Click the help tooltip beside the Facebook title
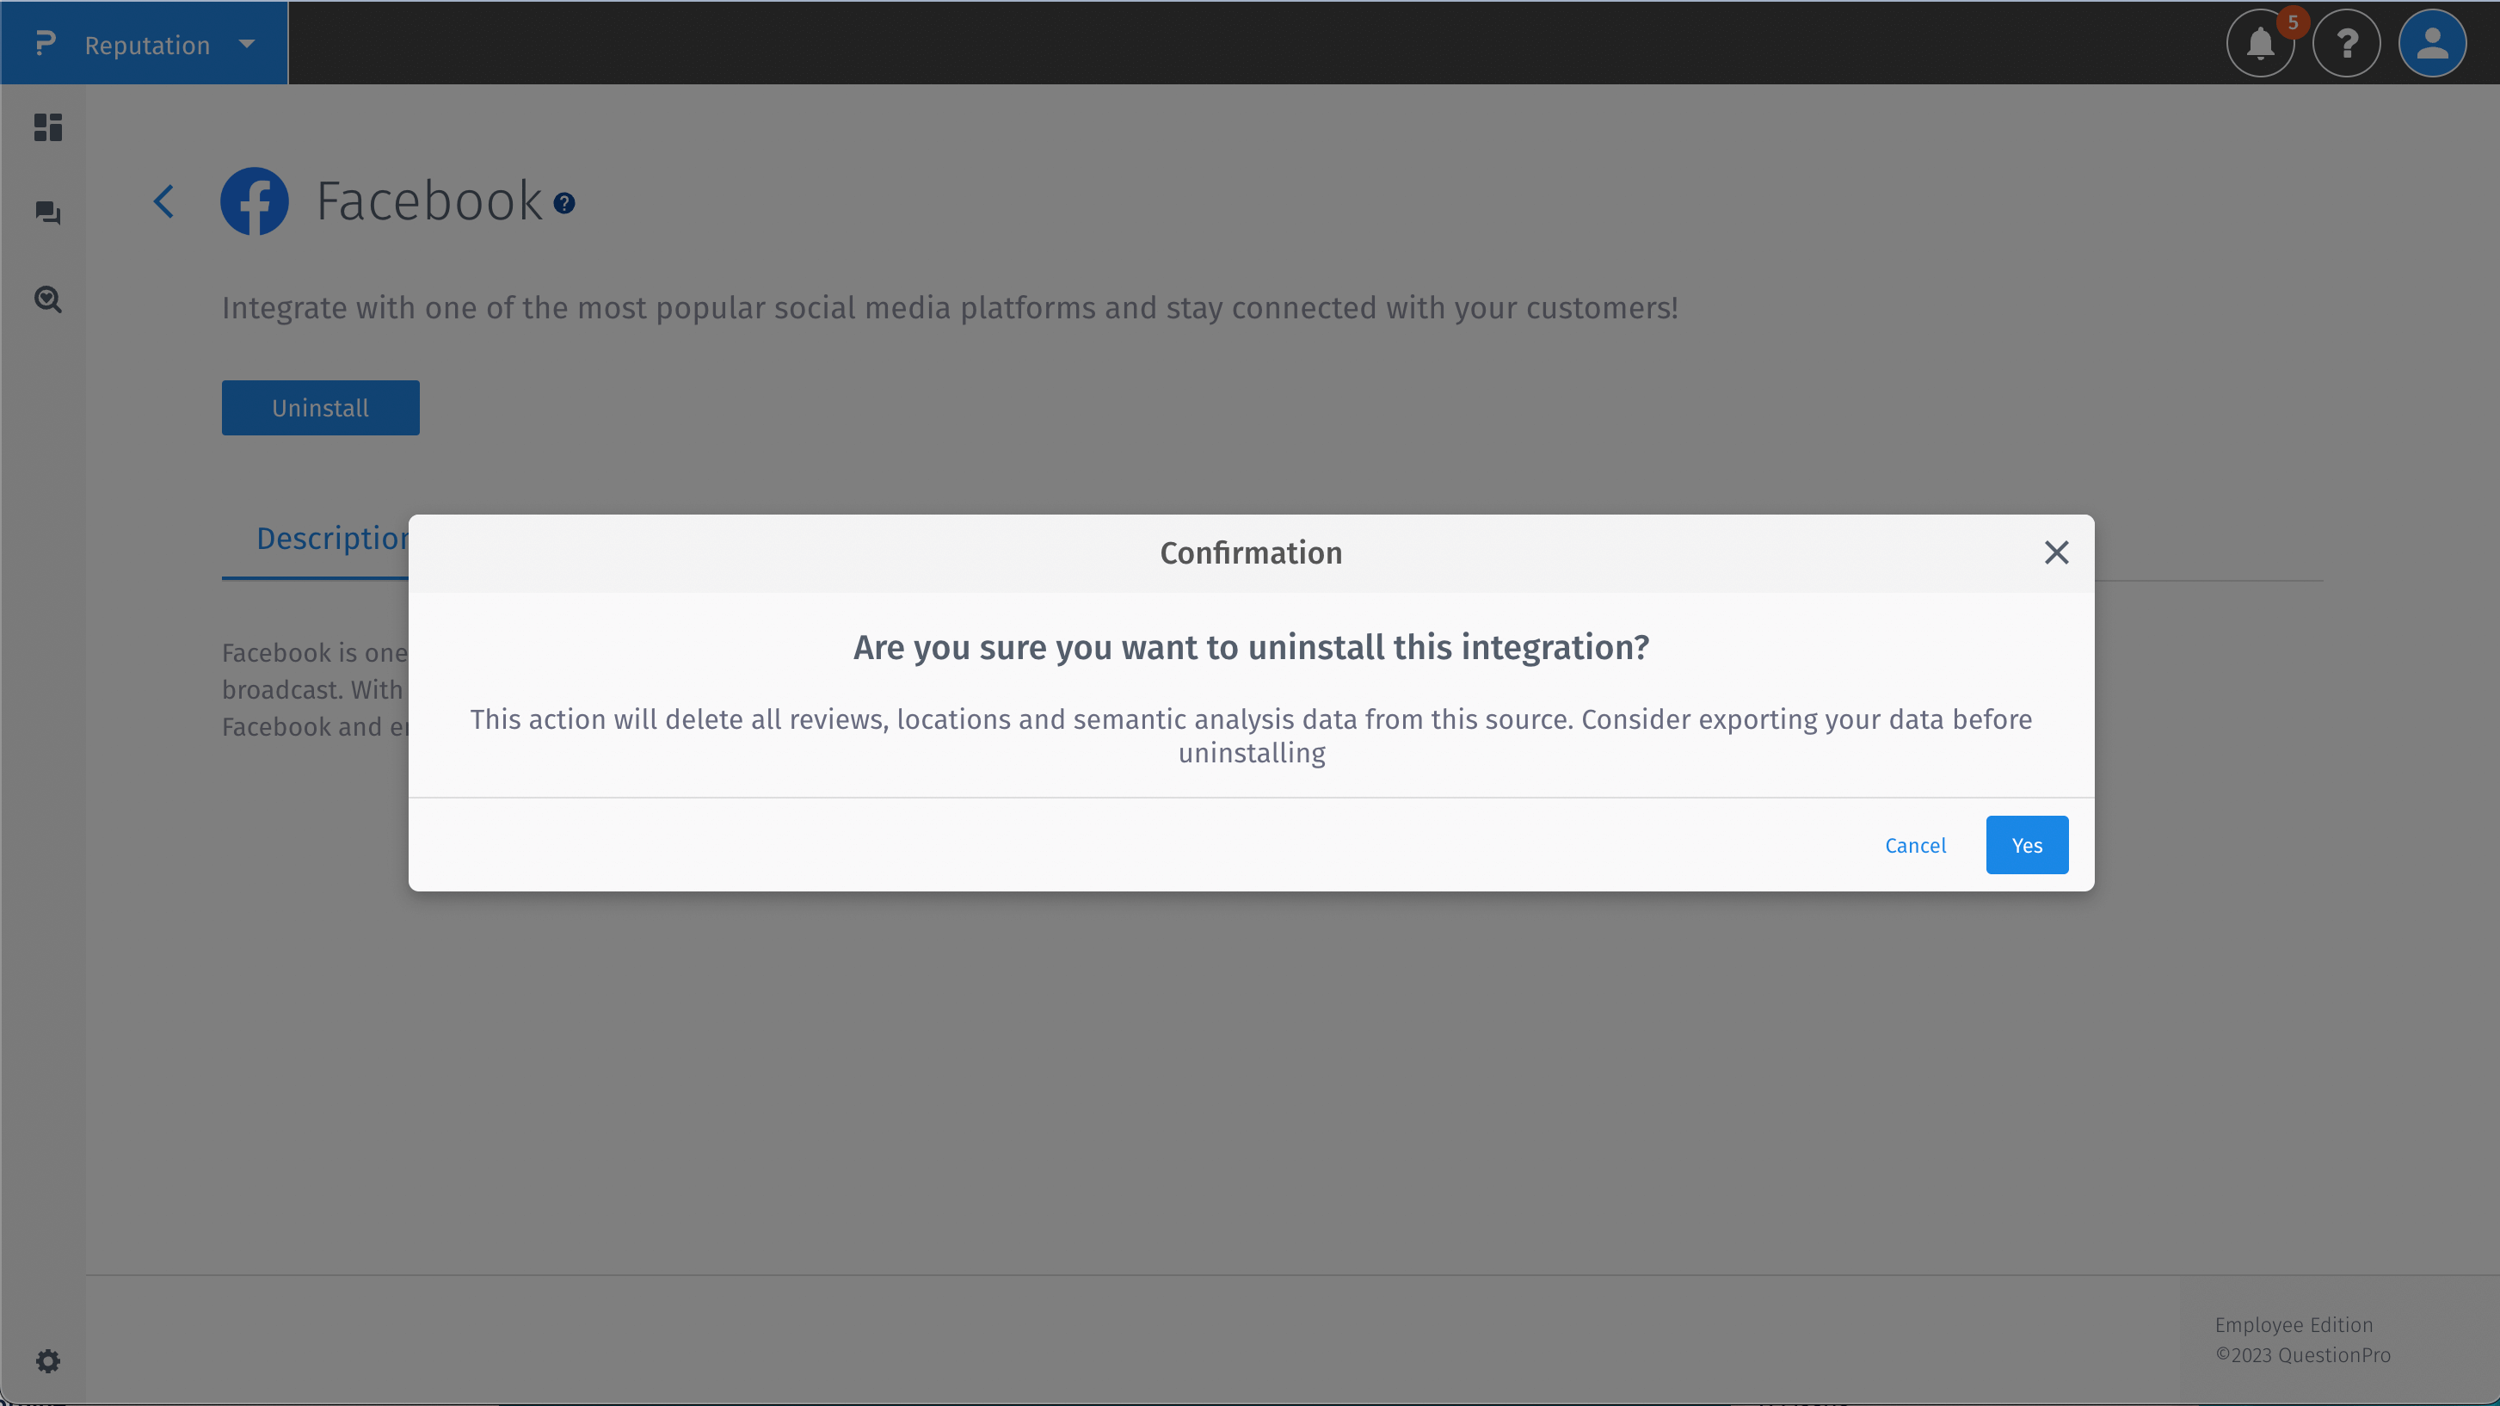The height and width of the screenshot is (1406, 2500). tap(563, 203)
